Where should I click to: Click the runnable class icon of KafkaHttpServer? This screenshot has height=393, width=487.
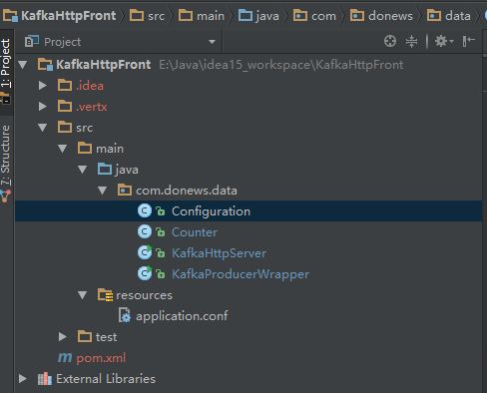click(145, 252)
